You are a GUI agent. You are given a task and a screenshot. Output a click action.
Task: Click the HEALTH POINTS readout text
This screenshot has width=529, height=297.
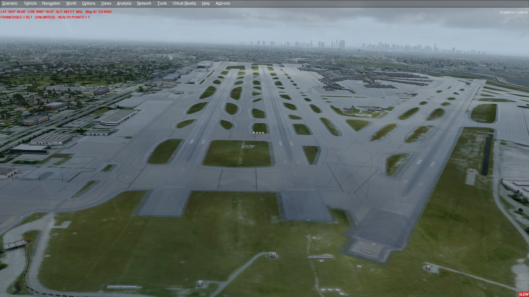(74, 17)
